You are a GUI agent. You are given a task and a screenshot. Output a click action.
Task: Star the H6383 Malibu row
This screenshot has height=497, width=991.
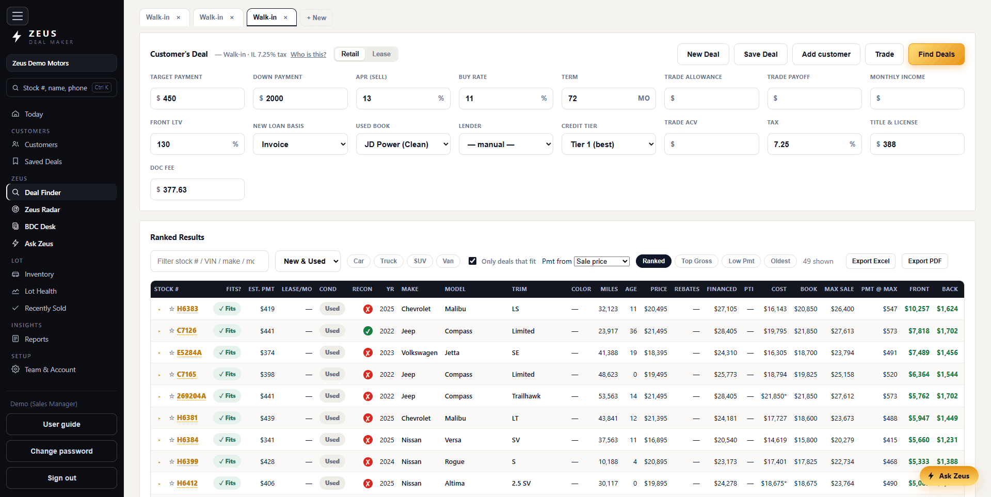pyautogui.click(x=172, y=309)
